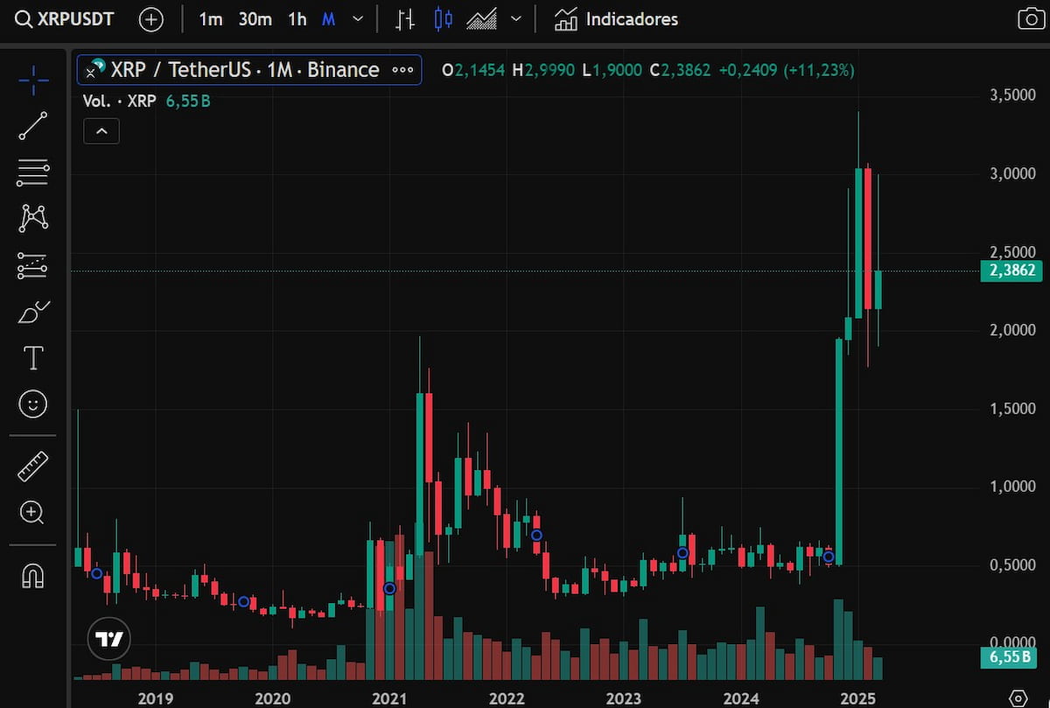Toggle the magnet mode icon
Image resolution: width=1050 pixels, height=708 pixels.
33,575
